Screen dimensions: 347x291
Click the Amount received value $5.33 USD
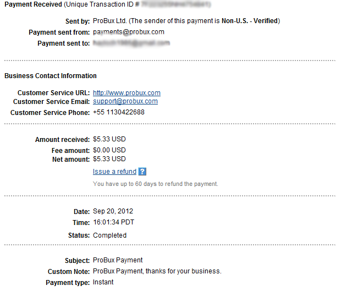[x=109, y=139]
